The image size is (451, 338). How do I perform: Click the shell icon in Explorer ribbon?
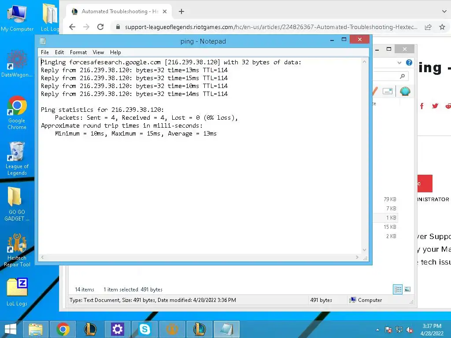405,91
